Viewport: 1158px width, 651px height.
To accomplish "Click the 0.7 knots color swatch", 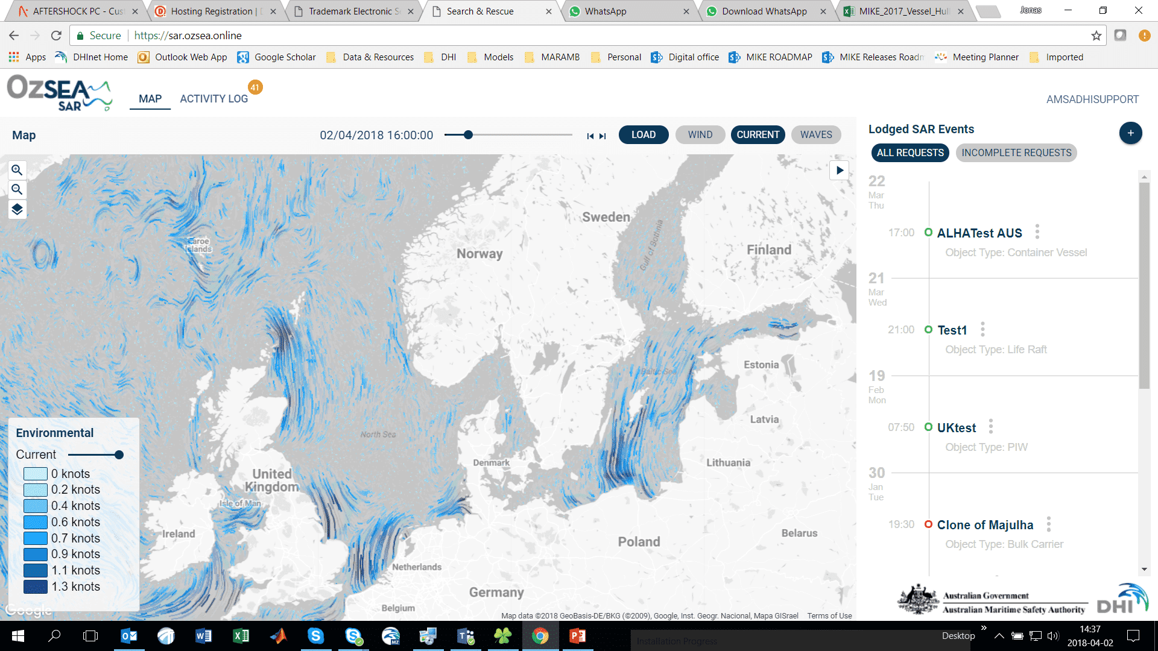I will [x=36, y=538].
